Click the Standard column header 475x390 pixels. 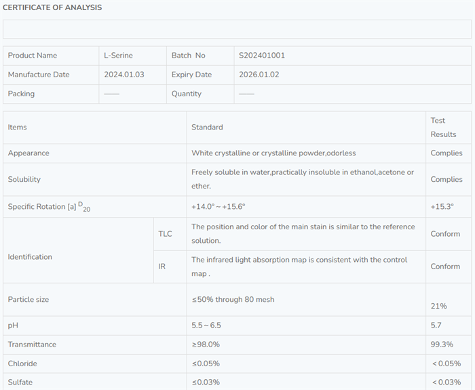[207, 128]
